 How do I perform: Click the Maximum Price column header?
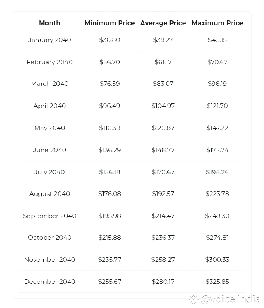[x=217, y=23]
